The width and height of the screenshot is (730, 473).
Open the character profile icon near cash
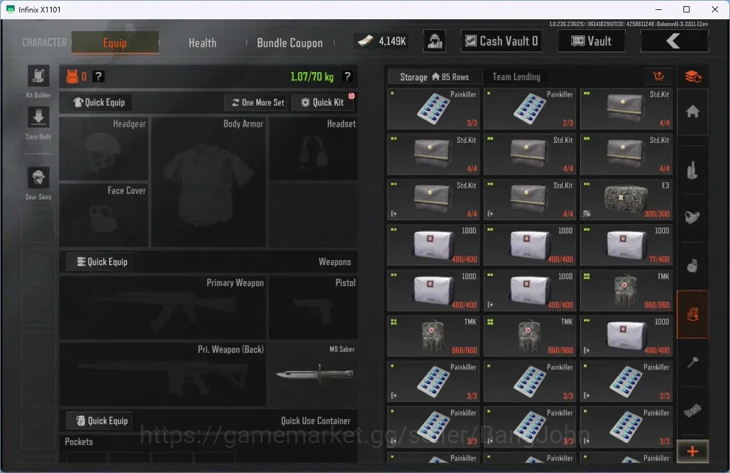pos(435,42)
